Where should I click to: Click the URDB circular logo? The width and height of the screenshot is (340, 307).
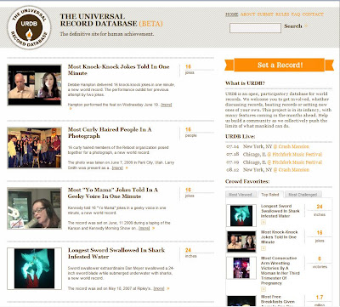29,28
